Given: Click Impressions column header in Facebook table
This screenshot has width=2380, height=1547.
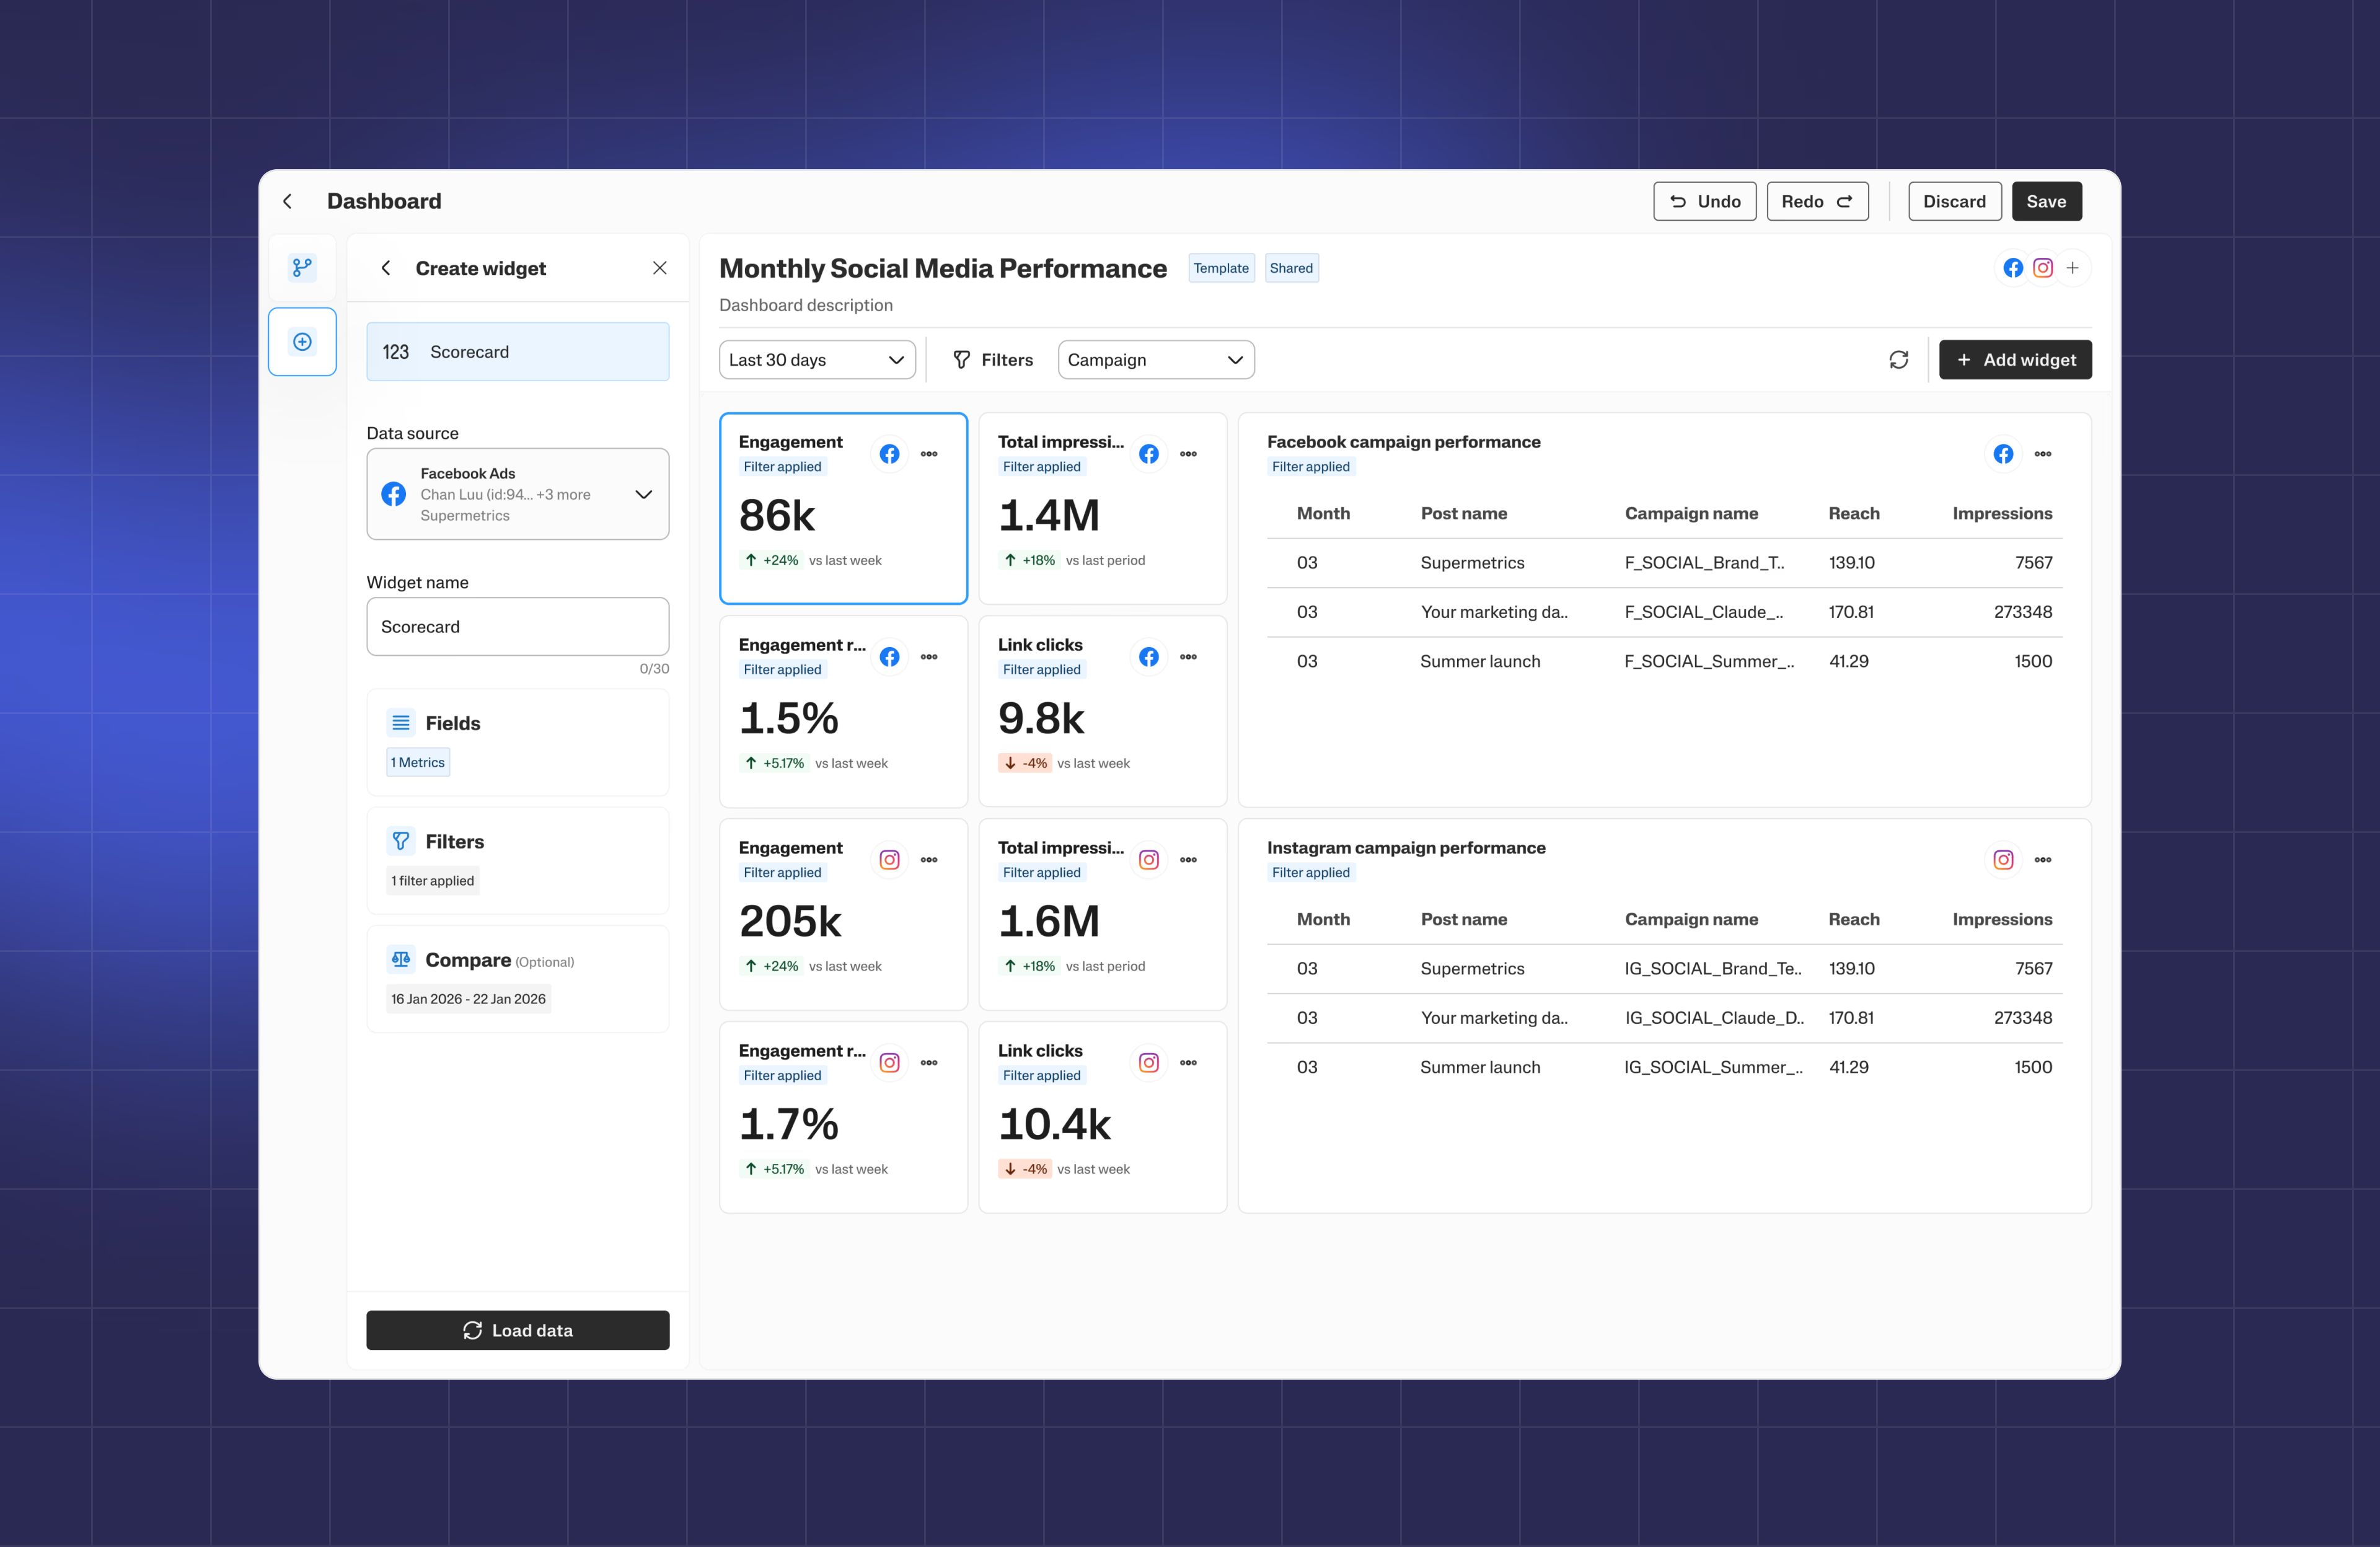Looking at the screenshot, I should (2002, 514).
